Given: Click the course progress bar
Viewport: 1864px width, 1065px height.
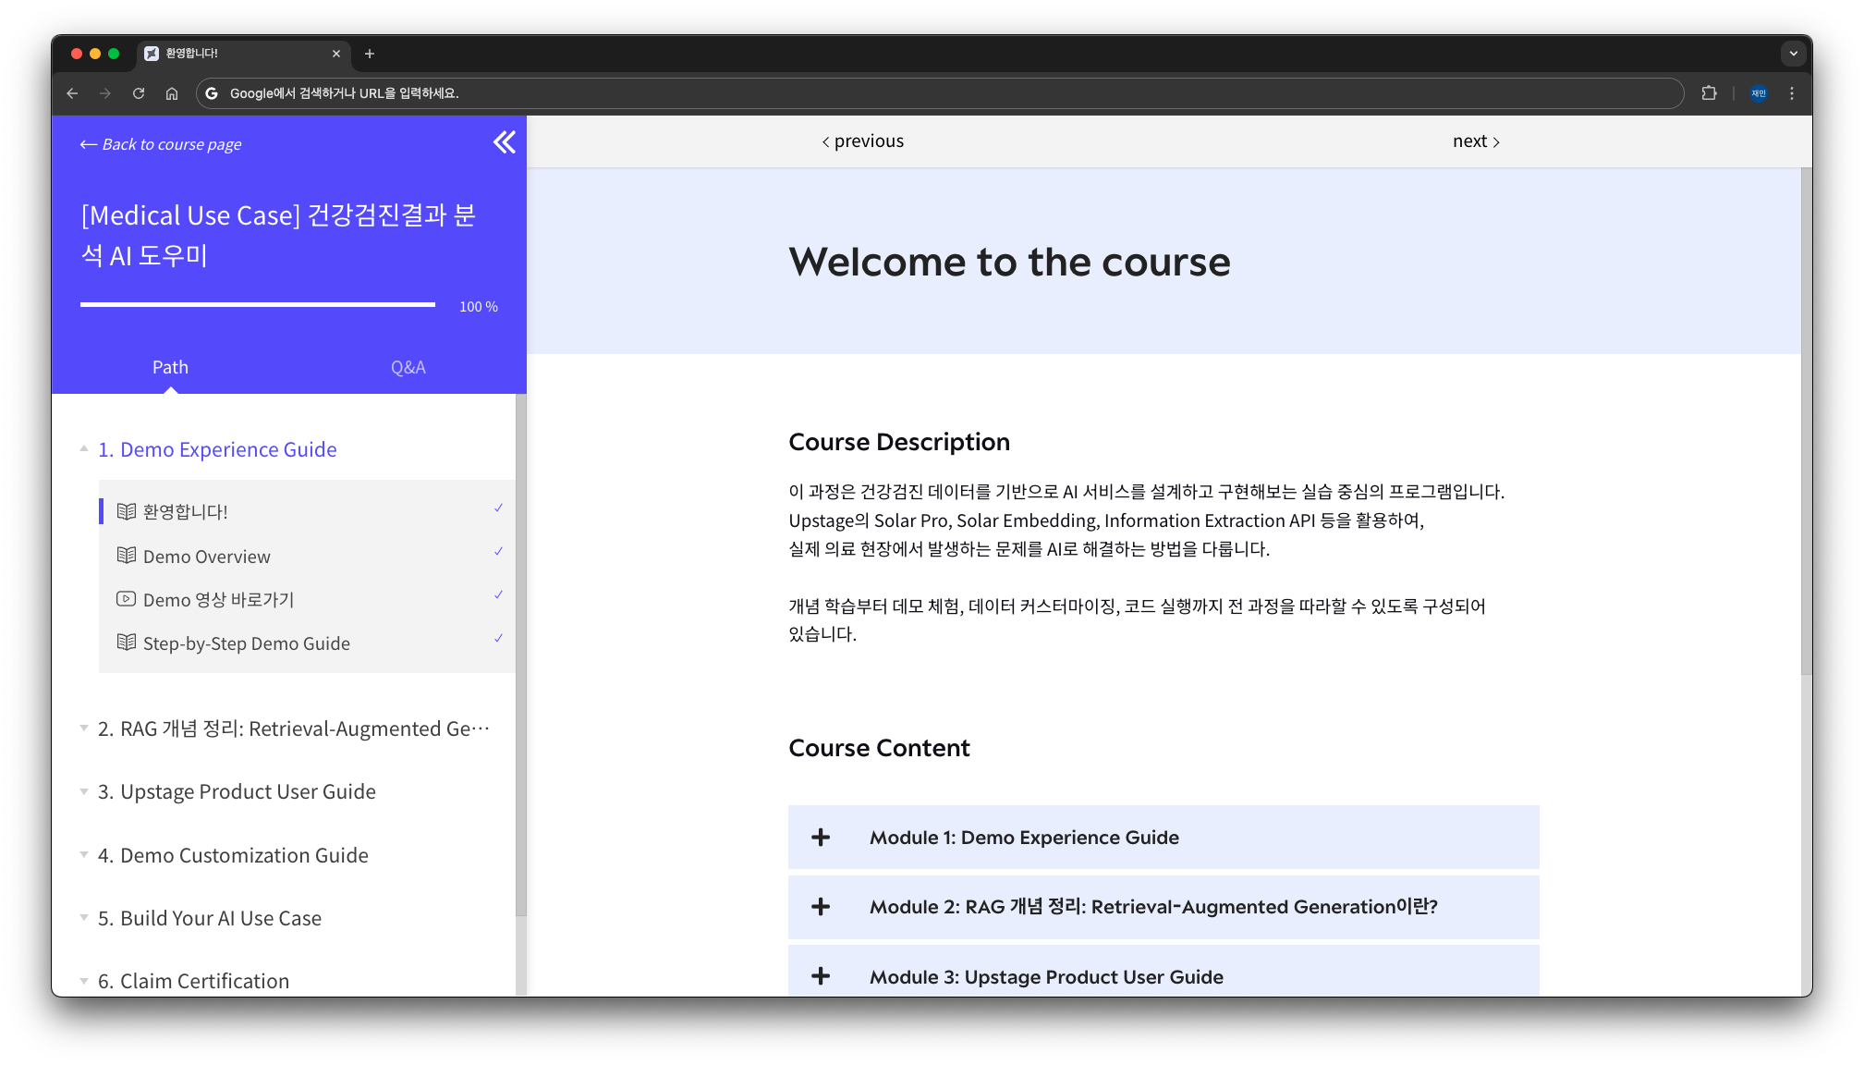Looking at the screenshot, I should [257, 304].
